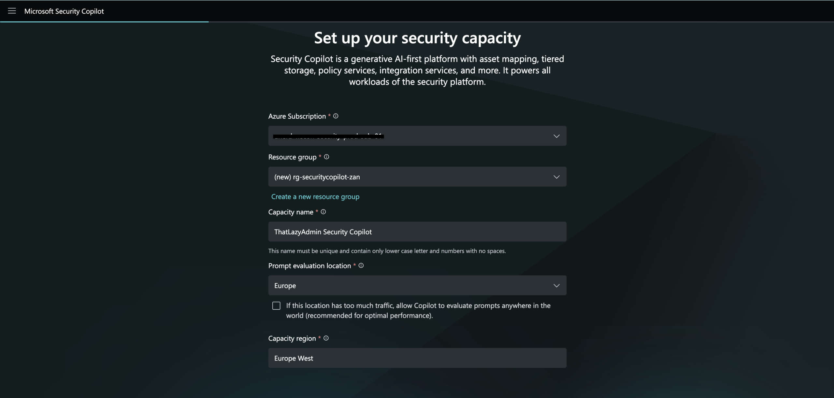Click the teal setup progress bar
834x398 pixels.
point(104,22)
